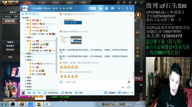This screenshot has height=107, width=192.
Task: Expand the 房间5 channel node
Action: click(26, 57)
